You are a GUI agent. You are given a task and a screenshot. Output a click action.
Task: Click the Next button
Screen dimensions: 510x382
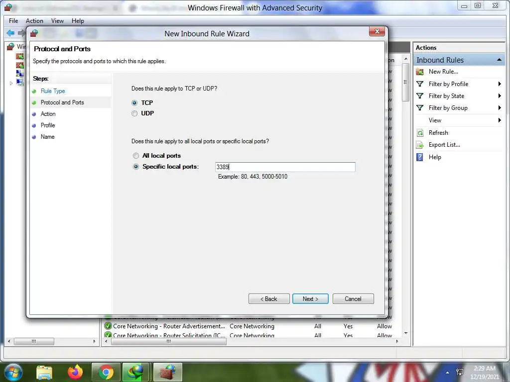pyautogui.click(x=310, y=299)
